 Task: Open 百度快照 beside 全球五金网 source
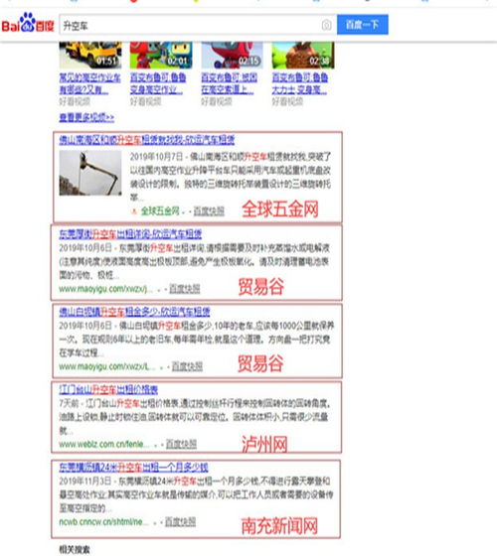pyautogui.click(x=209, y=211)
